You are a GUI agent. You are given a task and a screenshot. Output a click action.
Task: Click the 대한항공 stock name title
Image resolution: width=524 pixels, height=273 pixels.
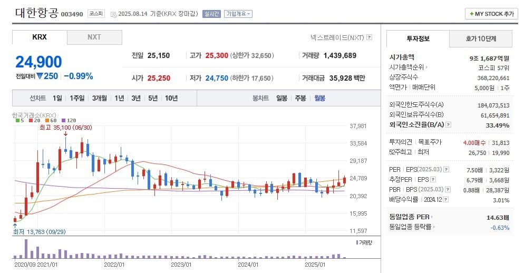point(37,13)
